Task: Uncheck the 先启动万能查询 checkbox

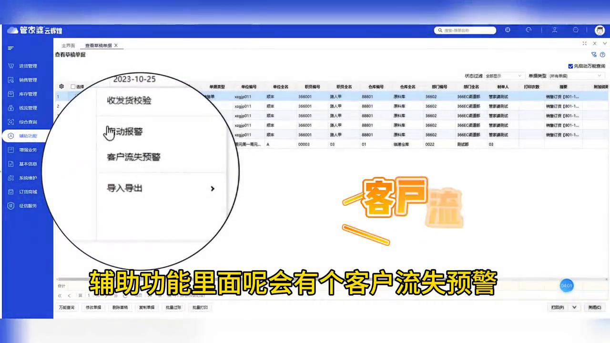Action: click(x=570, y=66)
